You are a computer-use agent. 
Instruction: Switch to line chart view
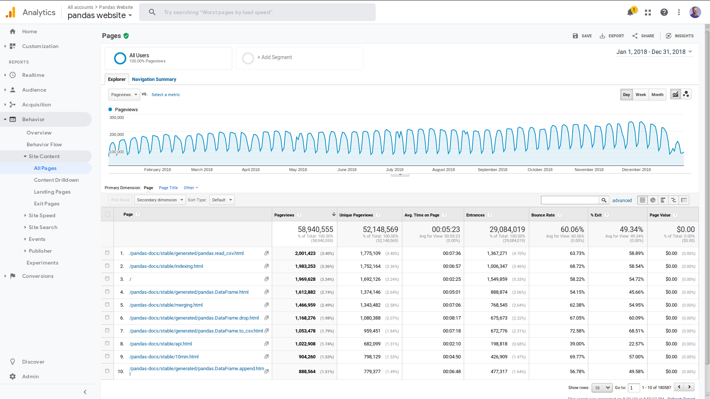(x=675, y=94)
